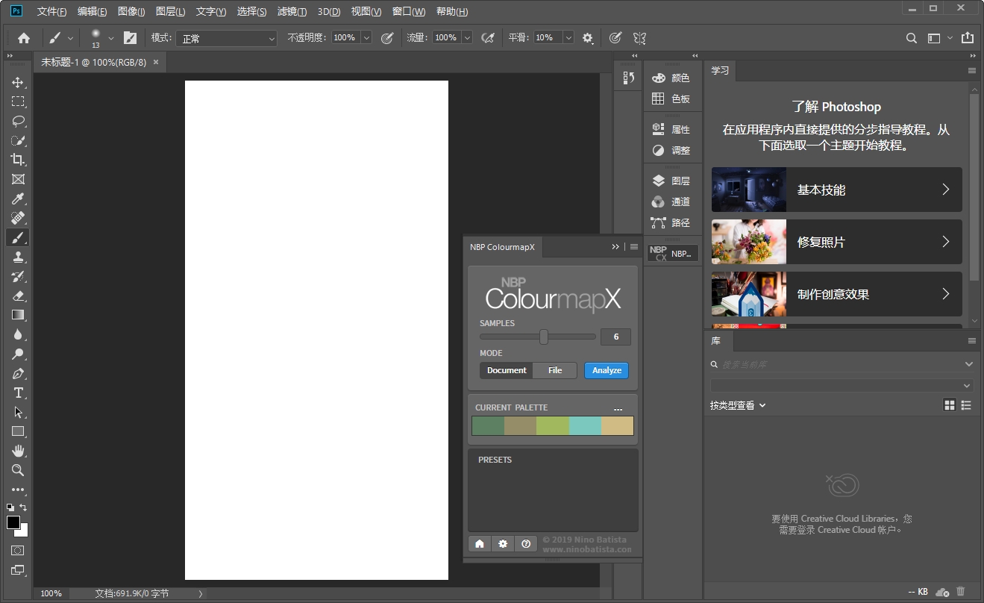The width and height of the screenshot is (984, 603).
Task: Select the Dodge tool
Action: coord(18,354)
